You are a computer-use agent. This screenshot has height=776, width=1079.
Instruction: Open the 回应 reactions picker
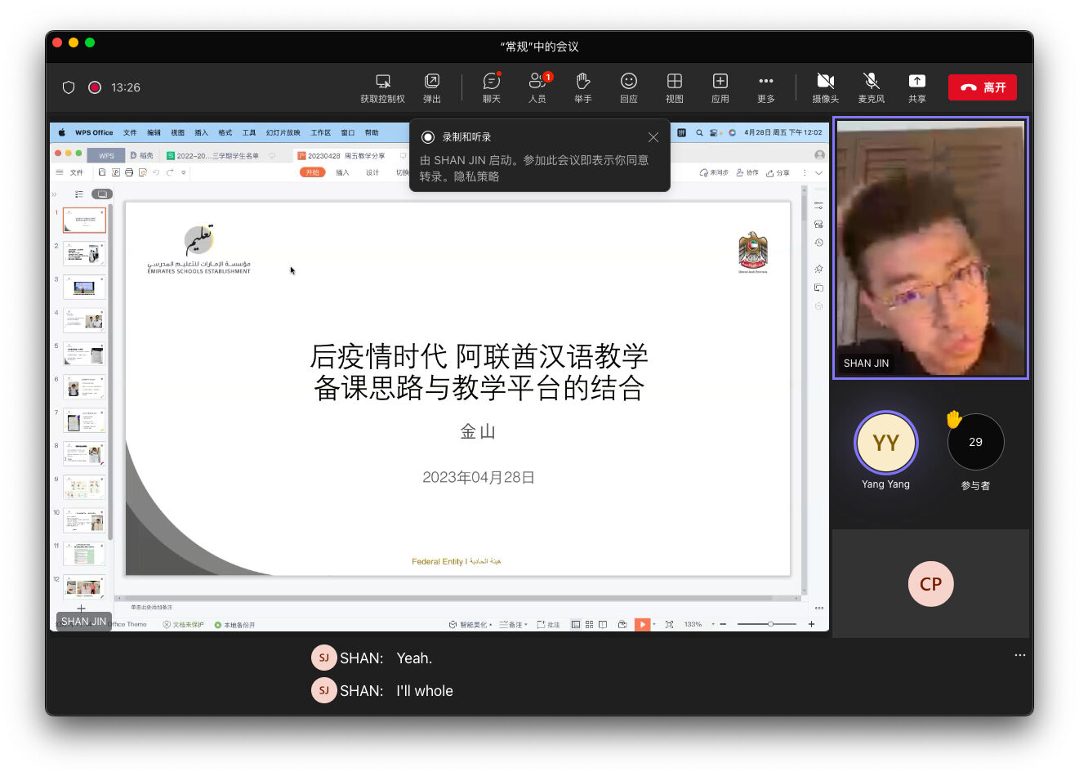click(628, 88)
